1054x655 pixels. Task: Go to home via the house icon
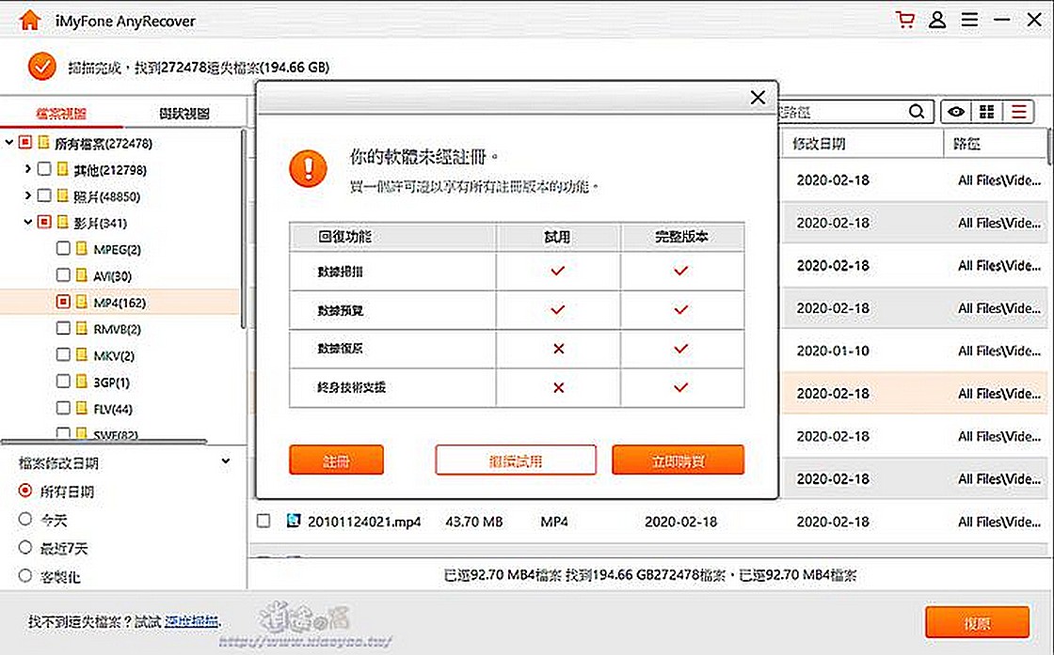tap(29, 20)
